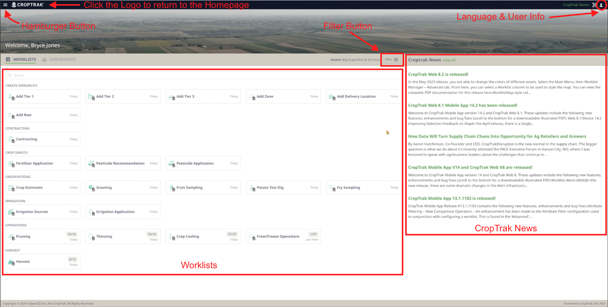Open the Harvest worklist icon
The width and height of the screenshot is (608, 307).
(12, 262)
